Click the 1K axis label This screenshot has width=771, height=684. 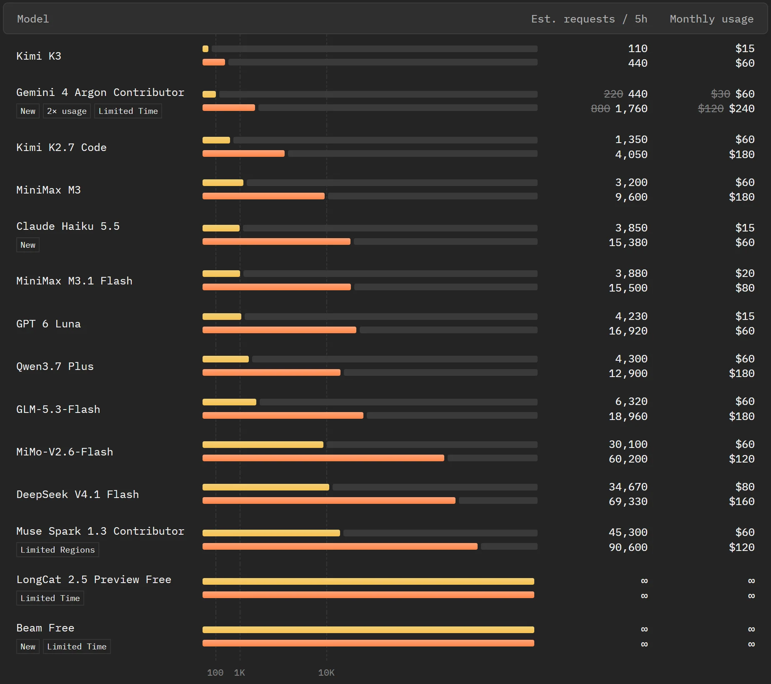[x=240, y=672]
